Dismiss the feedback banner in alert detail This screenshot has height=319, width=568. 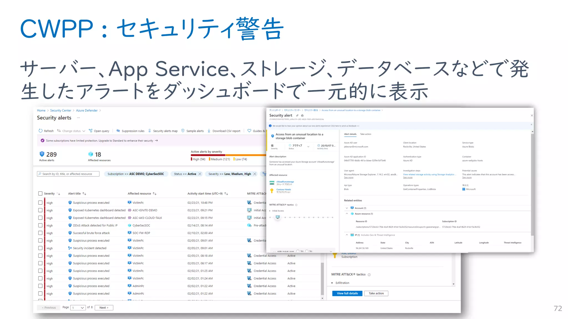coord(531,125)
